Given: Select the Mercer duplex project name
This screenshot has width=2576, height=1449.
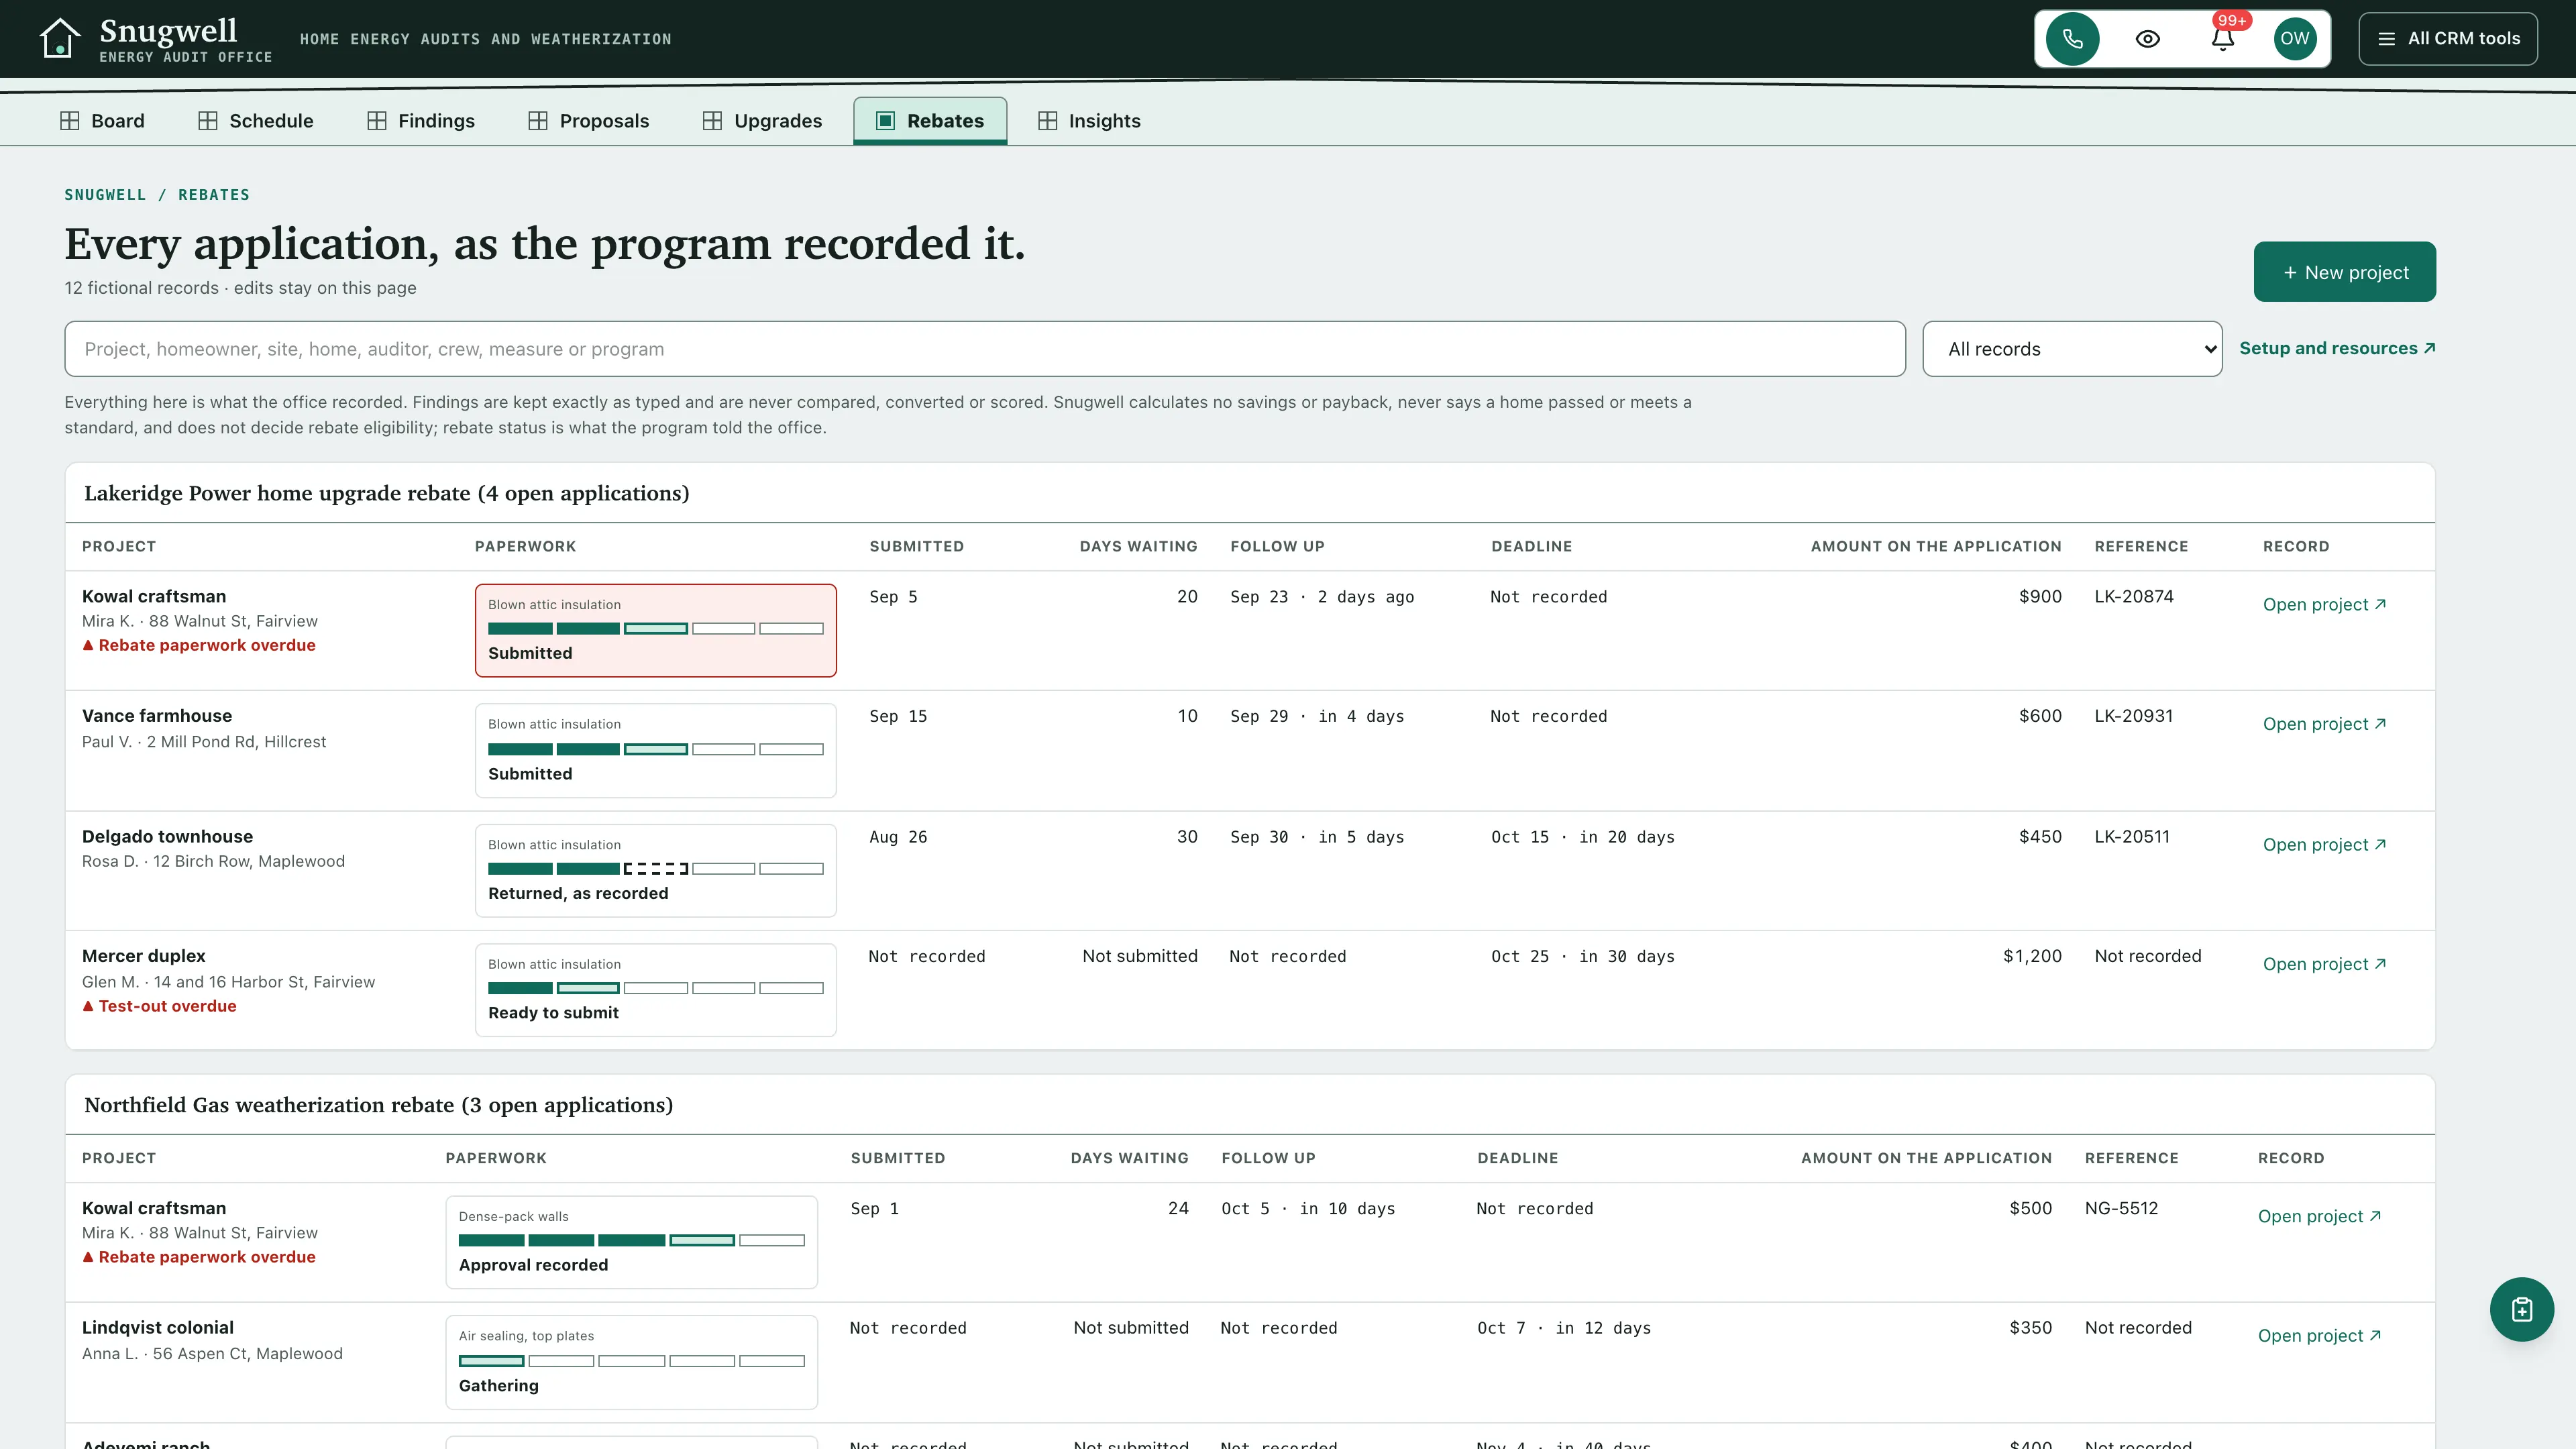Looking at the screenshot, I should 144,956.
